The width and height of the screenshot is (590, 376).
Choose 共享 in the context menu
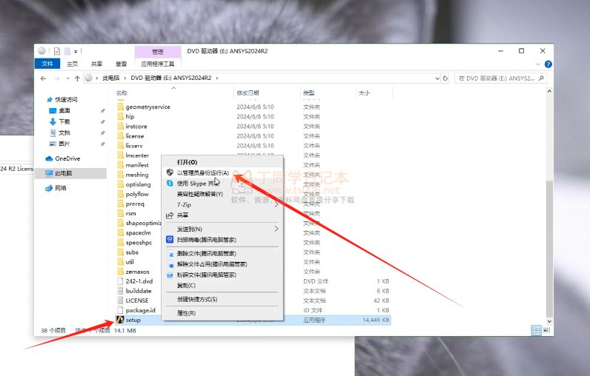[x=223, y=215]
